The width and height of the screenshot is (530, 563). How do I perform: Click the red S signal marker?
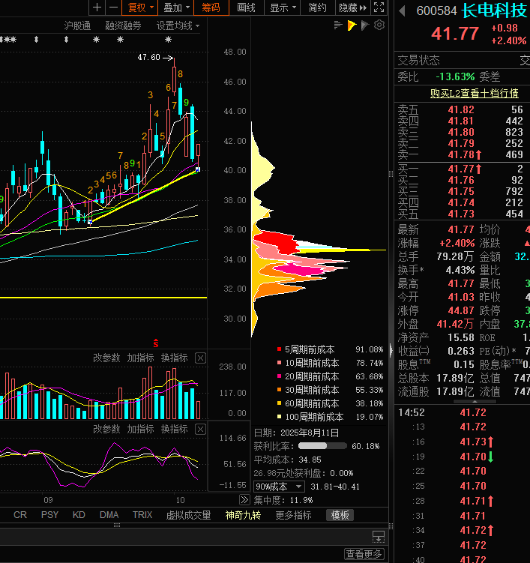pos(155,343)
